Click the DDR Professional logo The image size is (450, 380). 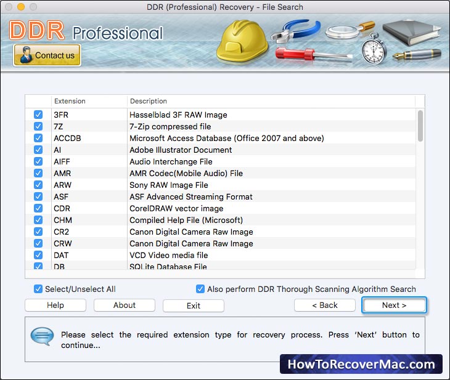click(x=86, y=31)
